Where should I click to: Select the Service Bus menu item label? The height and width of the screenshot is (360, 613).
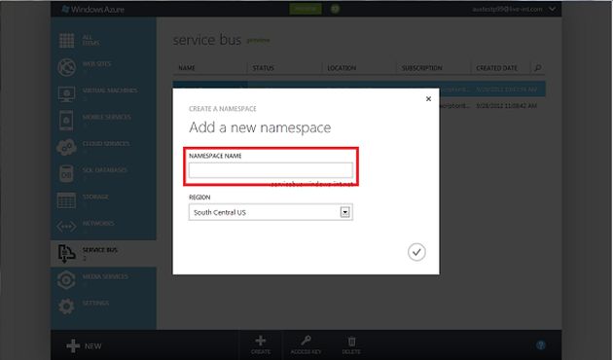(99, 250)
